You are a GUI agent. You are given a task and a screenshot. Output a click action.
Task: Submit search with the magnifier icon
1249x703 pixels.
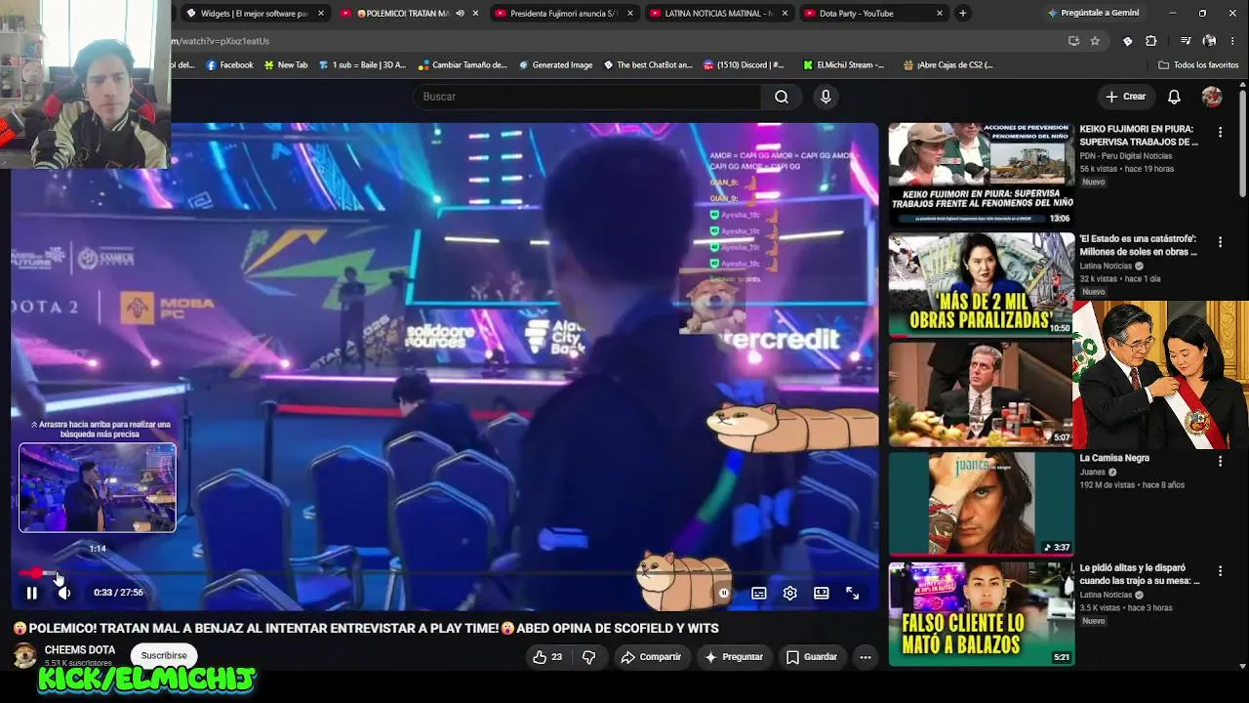pyautogui.click(x=782, y=97)
